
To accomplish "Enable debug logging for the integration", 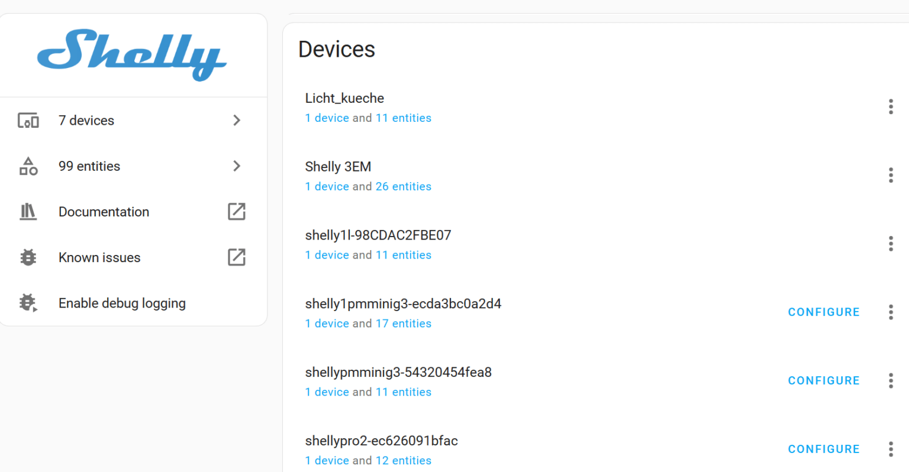I will click(122, 303).
